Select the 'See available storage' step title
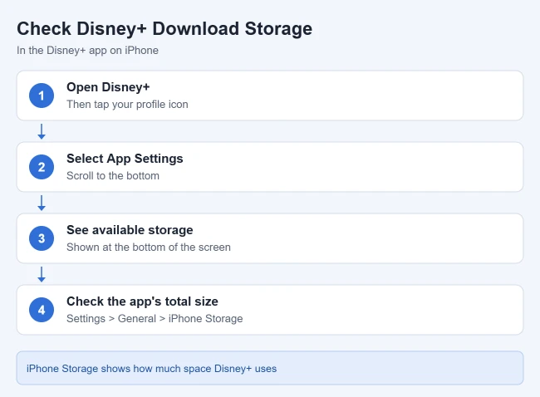540x397 pixels. click(130, 230)
